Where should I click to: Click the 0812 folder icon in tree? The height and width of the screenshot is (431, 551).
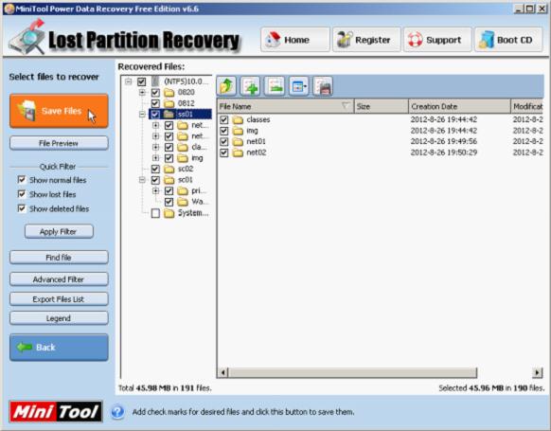(169, 103)
